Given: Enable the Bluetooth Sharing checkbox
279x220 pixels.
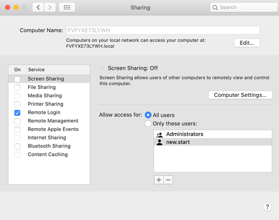Looking at the screenshot, I should point(17,146).
